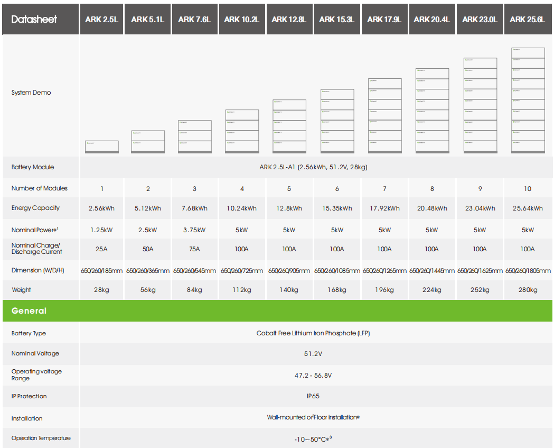
Task: Click the ARK 17.9L system demo image
Action: click(x=385, y=116)
